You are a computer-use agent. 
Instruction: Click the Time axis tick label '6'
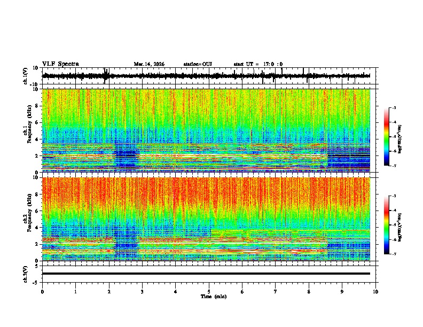(x=242, y=292)
